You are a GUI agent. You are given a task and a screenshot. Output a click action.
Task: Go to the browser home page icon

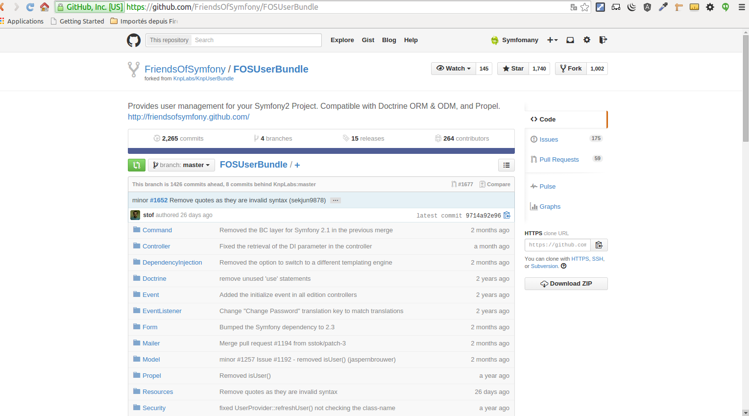(44, 7)
